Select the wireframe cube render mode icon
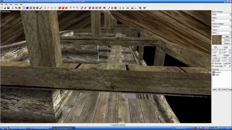This screenshot has height=130, width=232. pyautogui.click(x=24, y=8)
